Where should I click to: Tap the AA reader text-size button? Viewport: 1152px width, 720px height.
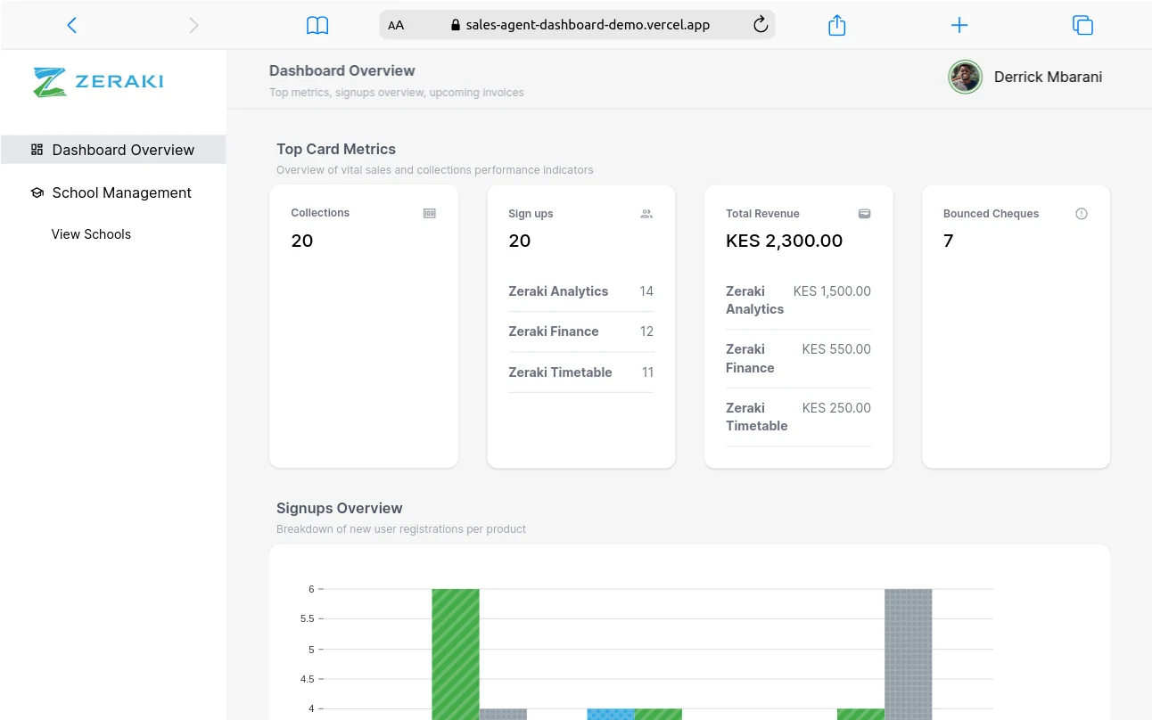point(396,25)
